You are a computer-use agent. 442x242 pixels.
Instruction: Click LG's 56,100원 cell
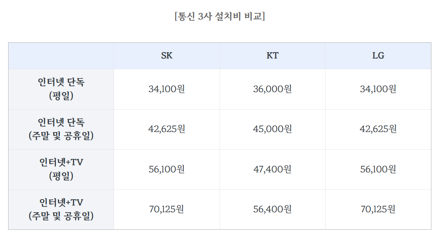[x=378, y=169]
